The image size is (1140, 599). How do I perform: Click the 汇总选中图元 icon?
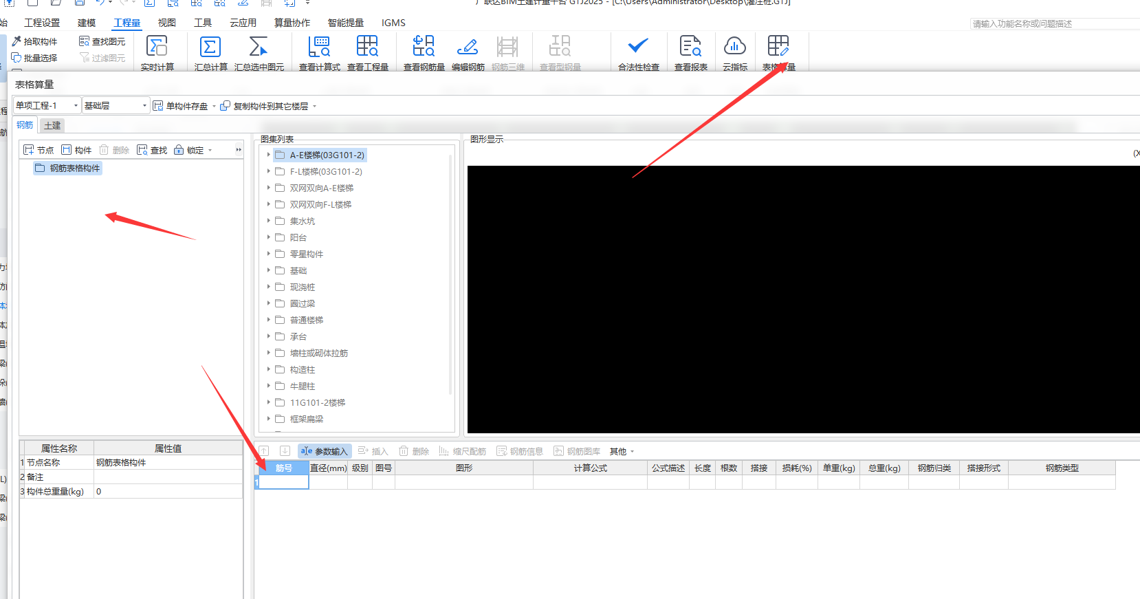259,47
